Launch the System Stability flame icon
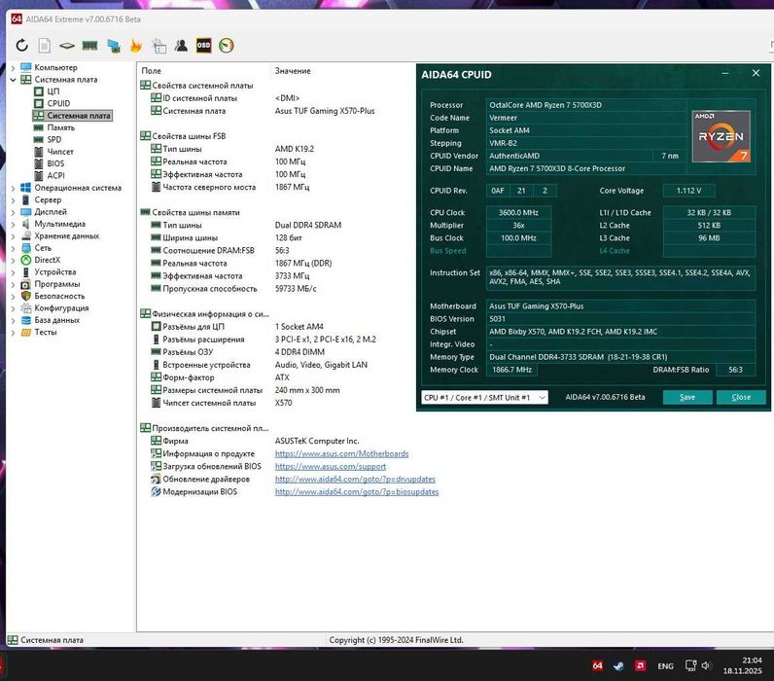Screen dimensions: 774x681 point(136,46)
